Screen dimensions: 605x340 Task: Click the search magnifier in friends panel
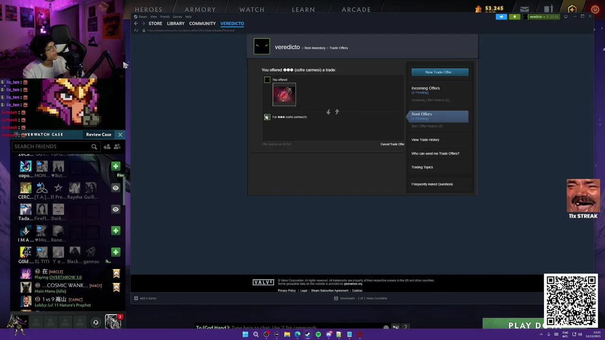(x=94, y=147)
